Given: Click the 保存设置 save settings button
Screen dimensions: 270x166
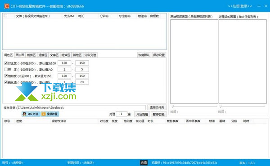Looking at the screenshot, I should (159, 55).
